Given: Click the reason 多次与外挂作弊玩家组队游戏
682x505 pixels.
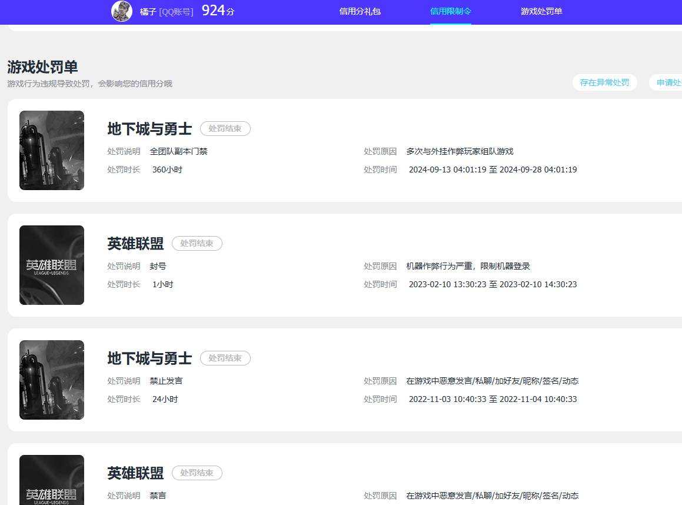Looking at the screenshot, I should 460,151.
